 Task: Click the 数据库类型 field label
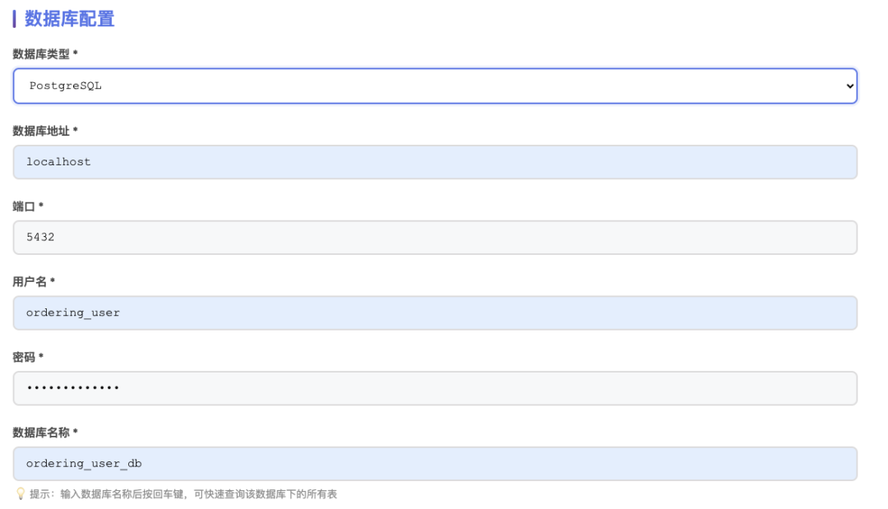41,54
